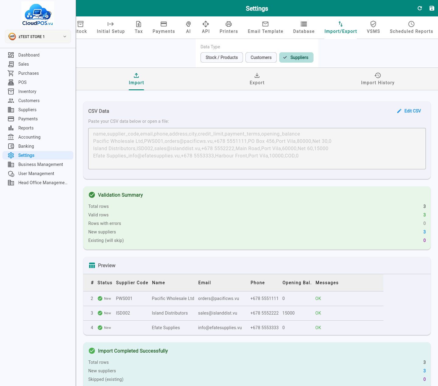This screenshot has height=386, width=438.
Task: Open the API settings tab
Action: (206, 27)
